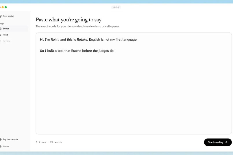Select the Script step in sidebar
Image resolution: width=233 pixels, height=155 pixels.
tap(14, 29)
